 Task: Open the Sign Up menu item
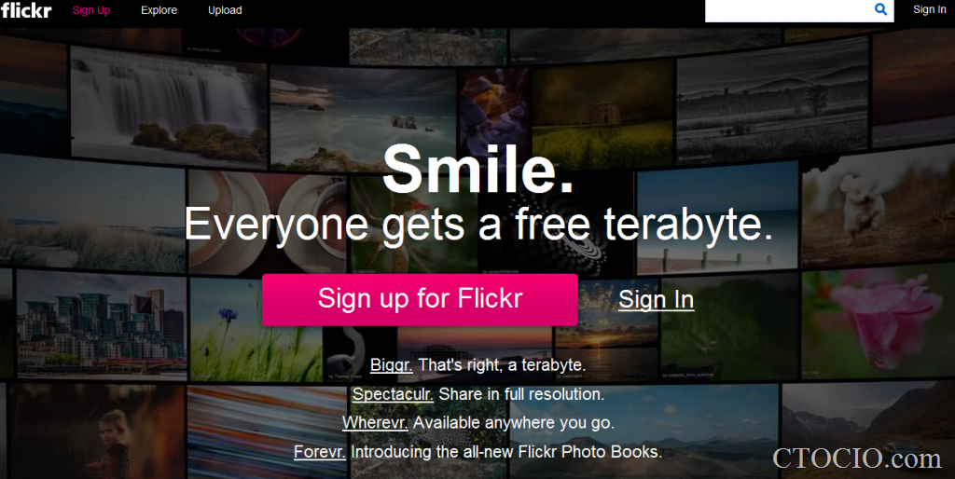coord(91,10)
